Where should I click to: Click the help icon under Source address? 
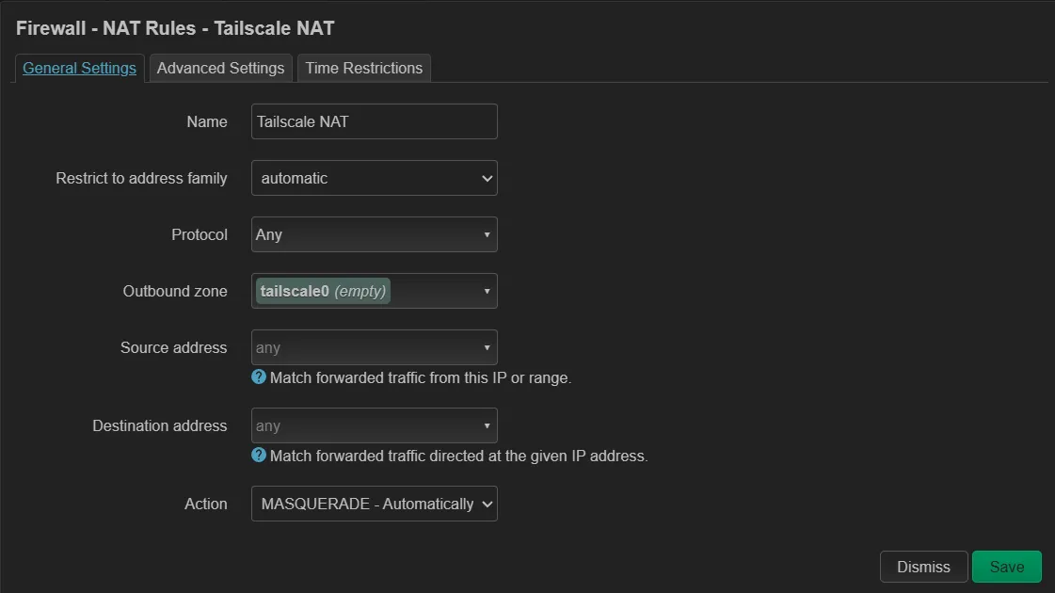[x=259, y=377]
